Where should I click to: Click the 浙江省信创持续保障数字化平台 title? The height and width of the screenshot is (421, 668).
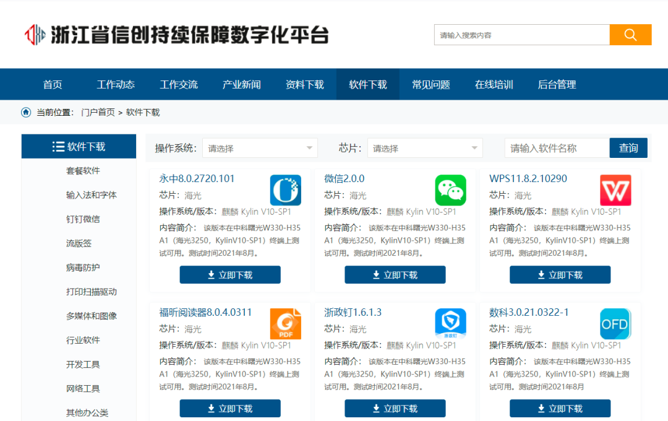coord(190,35)
